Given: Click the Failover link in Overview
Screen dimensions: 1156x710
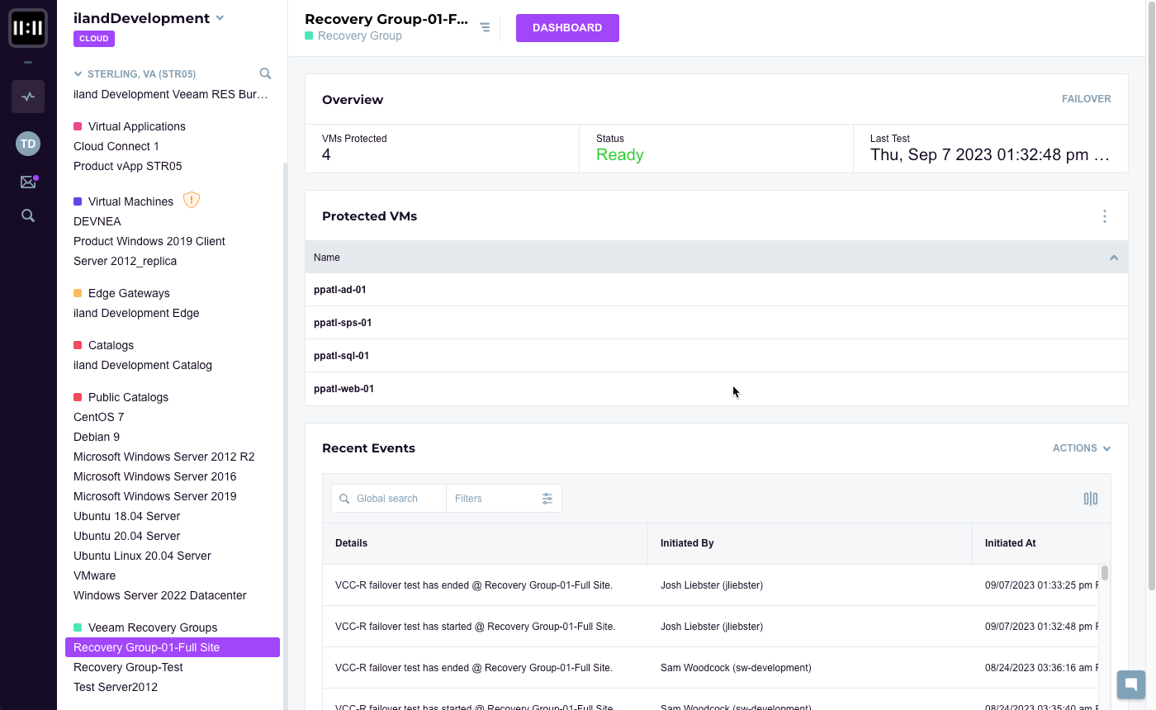Looking at the screenshot, I should coord(1086,99).
